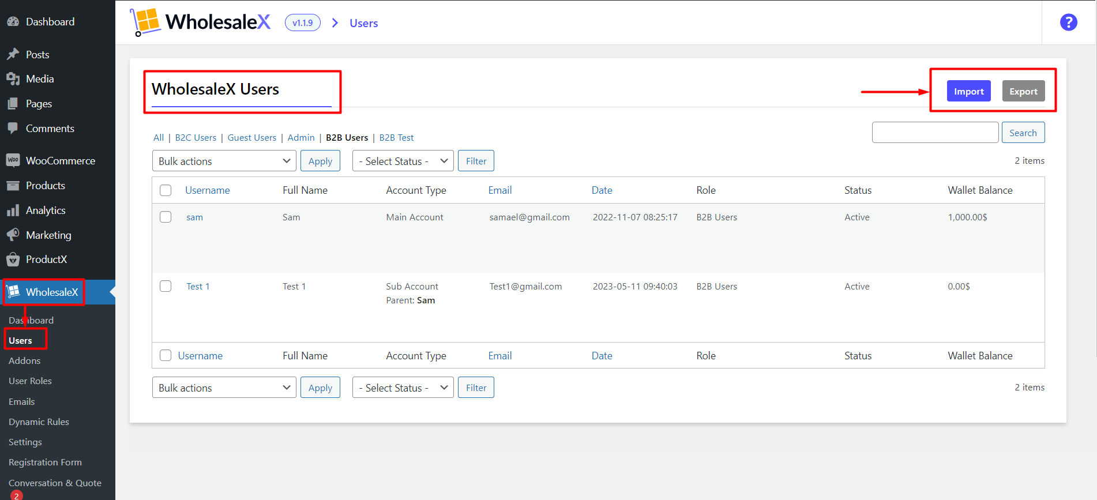Click the Analytics bar chart icon
Image resolution: width=1097 pixels, height=500 pixels.
[x=13, y=210]
